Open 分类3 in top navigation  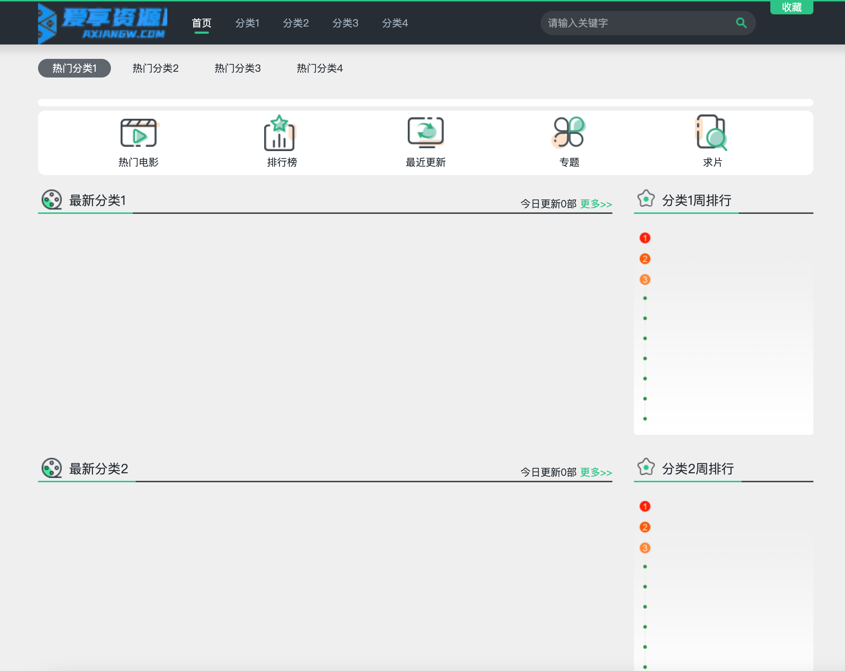click(345, 23)
